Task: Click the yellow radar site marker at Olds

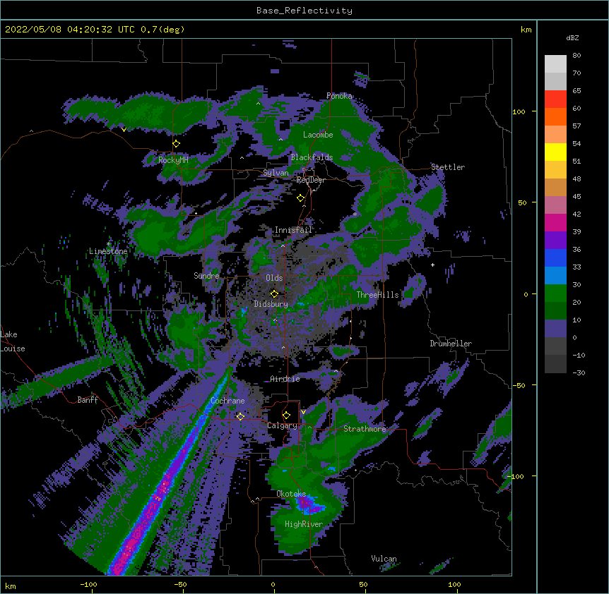Action: pyautogui.click(x=274, y=294)
